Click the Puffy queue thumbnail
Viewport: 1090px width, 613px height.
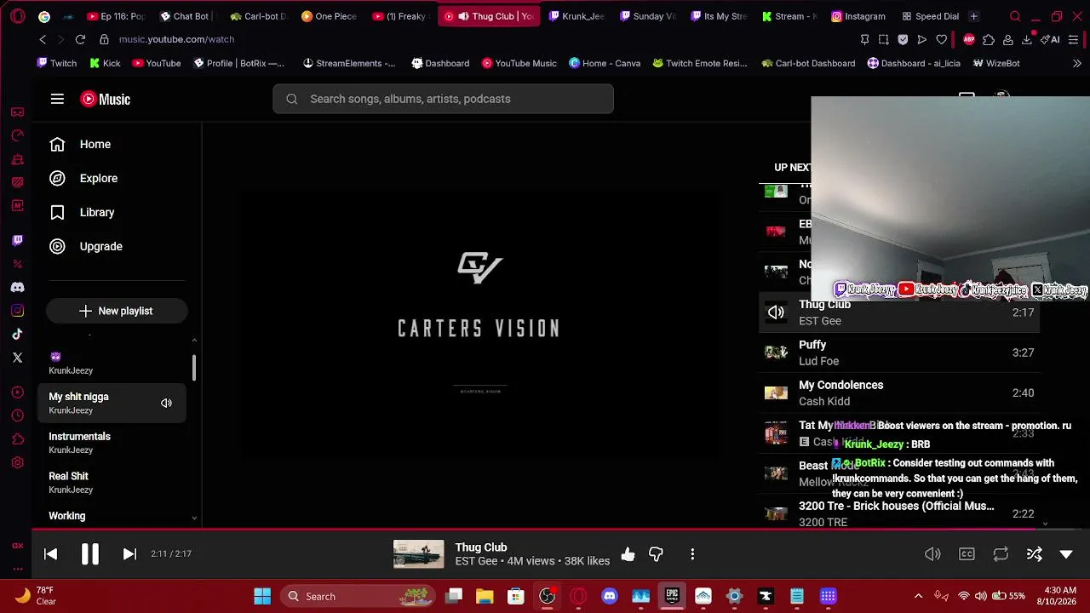(776, 352)
